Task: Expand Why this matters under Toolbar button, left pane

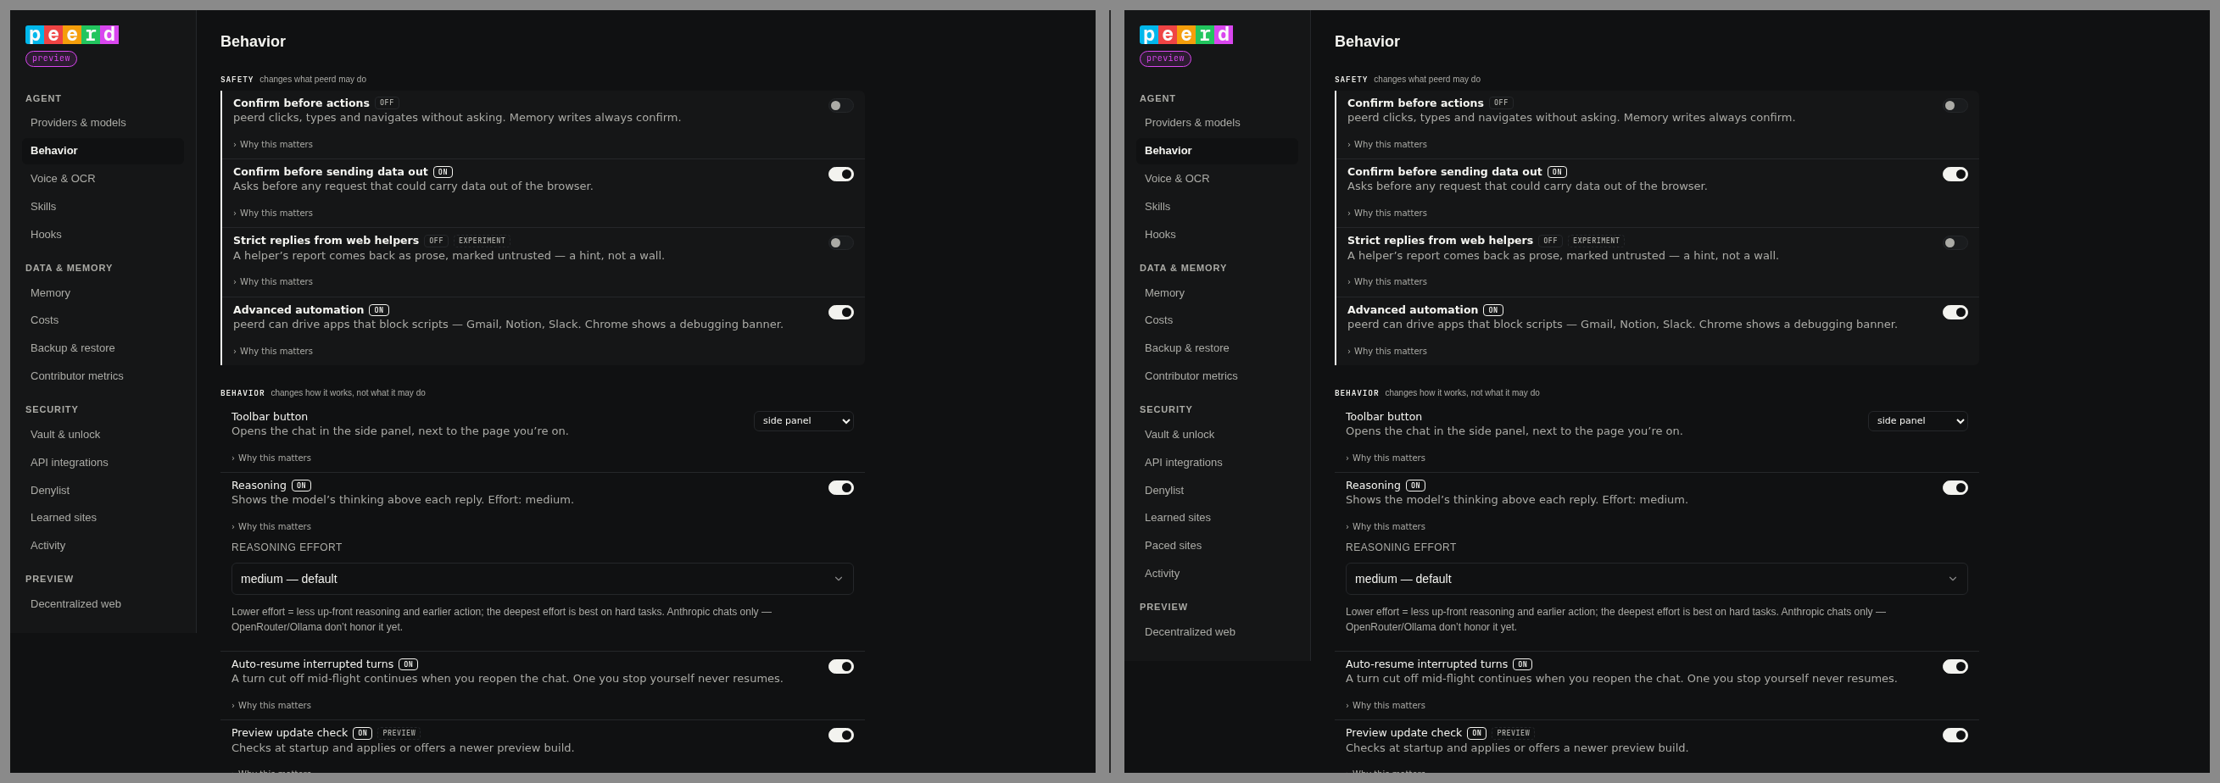Action: [x=271, y=458]
